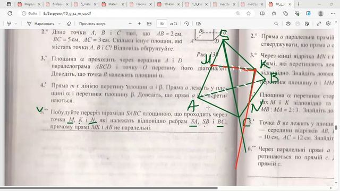Open Settings and more menu

point(333,13)
